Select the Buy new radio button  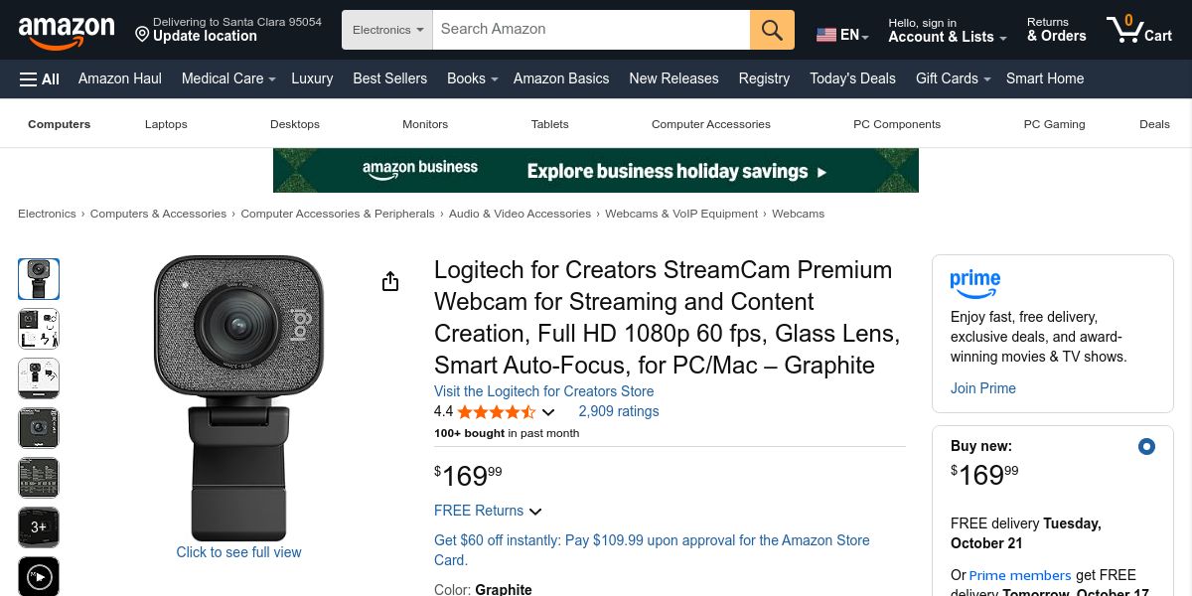click(x=1146, y=447)
